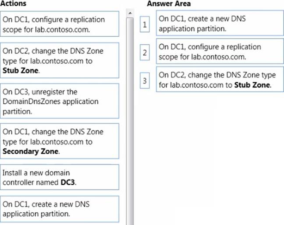Select 'create a new DNS application partition' in Actions

click(x=60, y=209)
